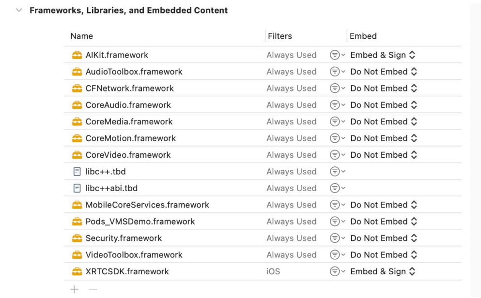Click Always Used filter for CoreMedia.framework
481x298 pixels.
[291, 122]
